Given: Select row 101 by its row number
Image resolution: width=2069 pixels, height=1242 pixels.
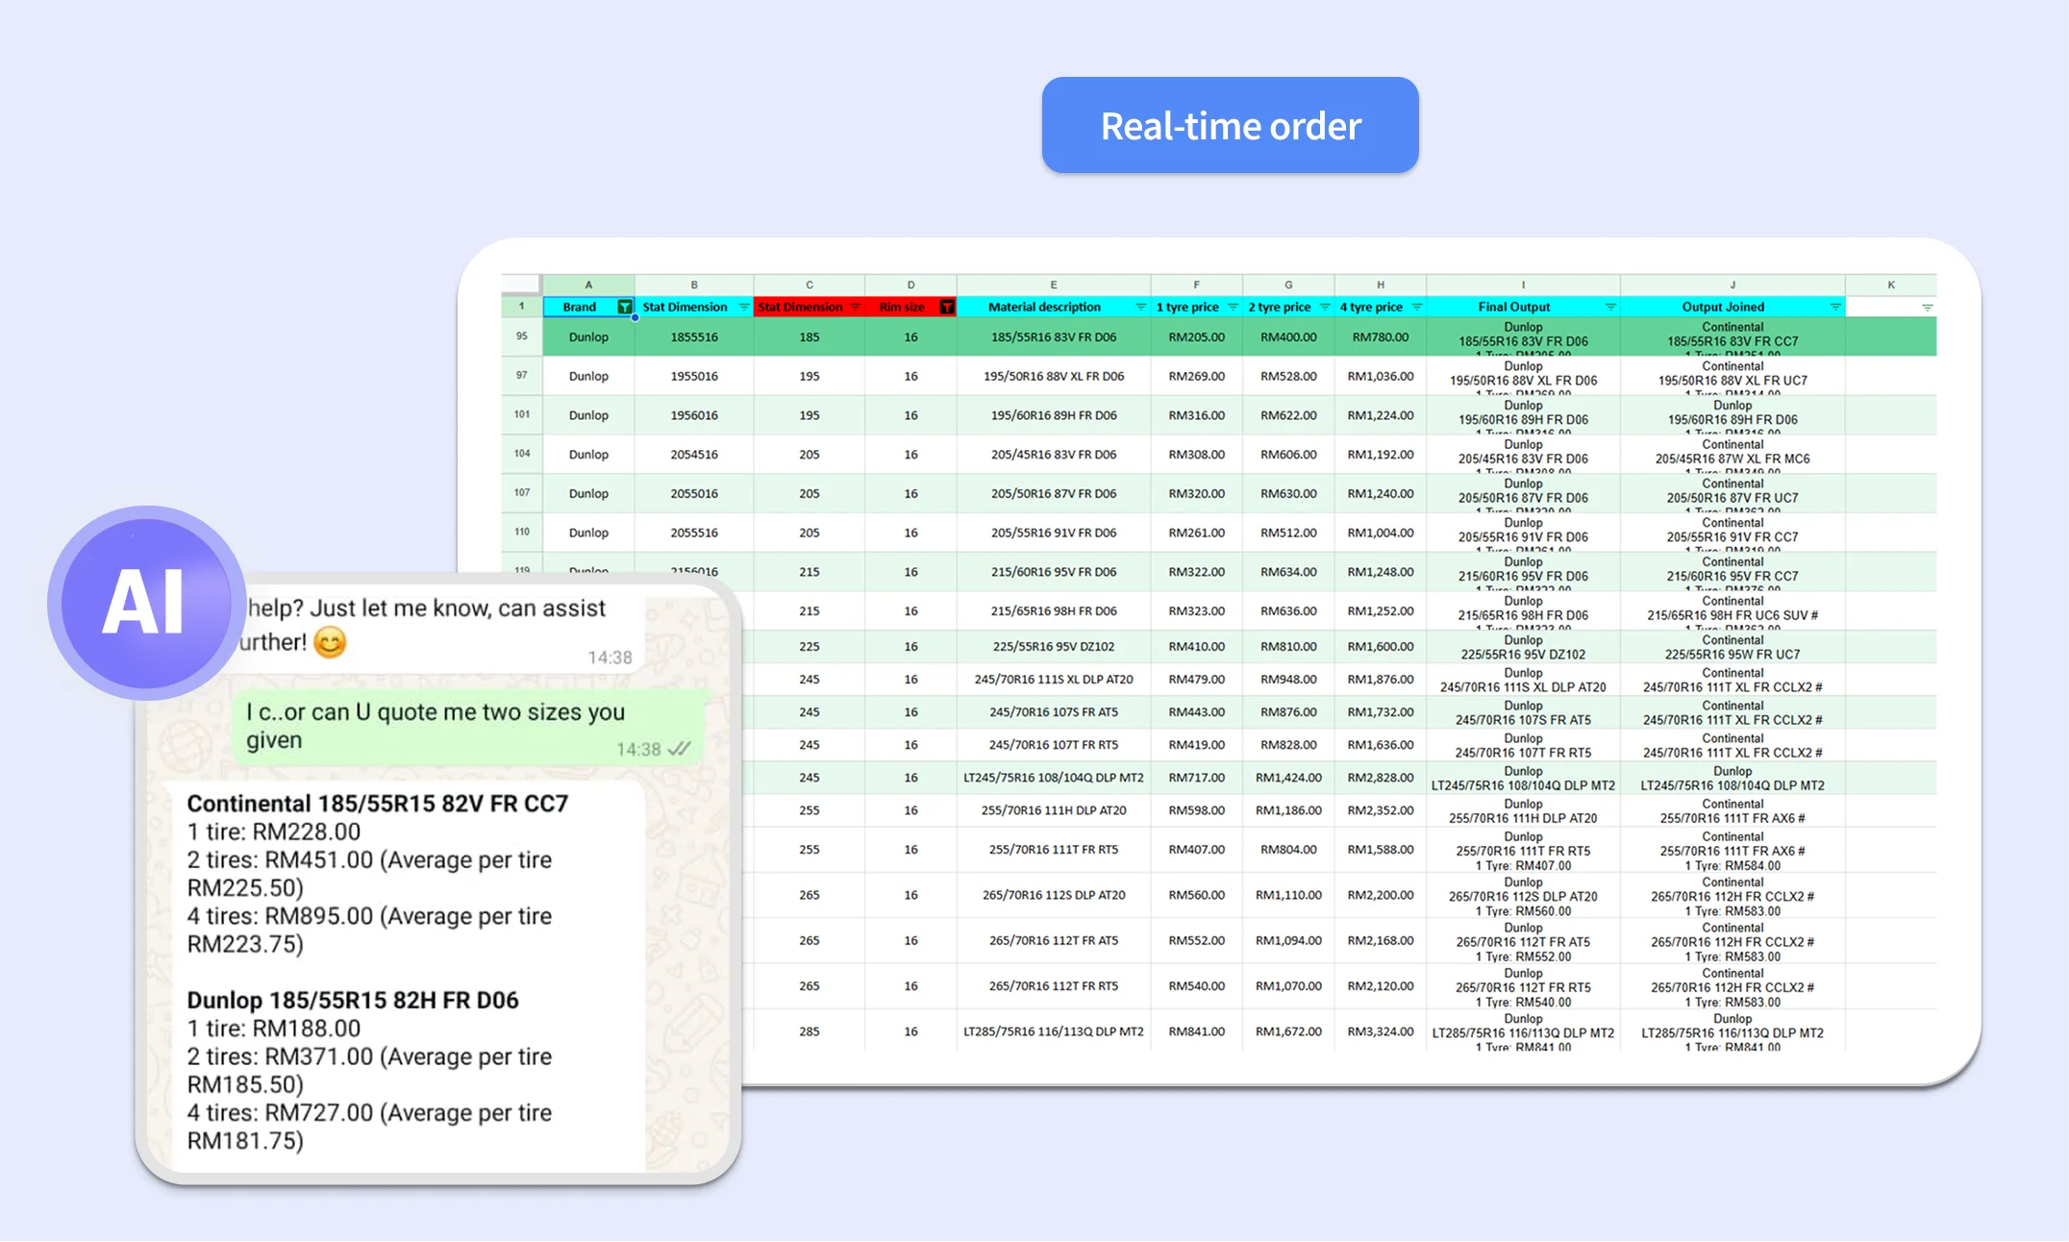Looking at the screenshot, I should (522, 414).
